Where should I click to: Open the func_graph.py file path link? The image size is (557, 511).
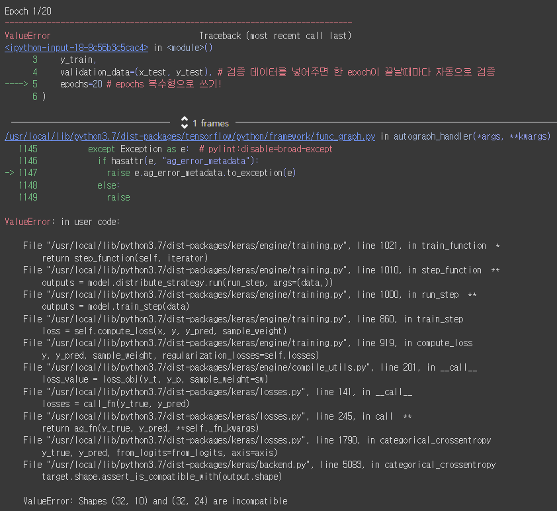(x=190, y=136)
